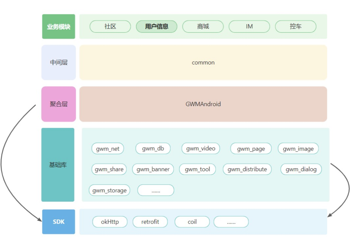The width and height of the screenshot is (350, 241).
Task: Click the teal 基础库 label block
Action: [58, 165]
